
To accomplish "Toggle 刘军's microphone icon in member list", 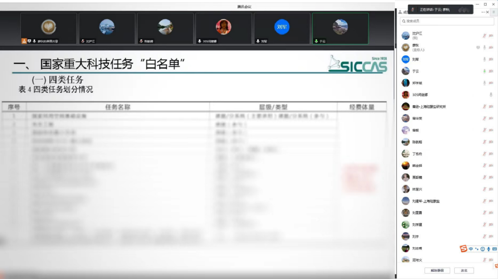I will (x=485, y=59).
